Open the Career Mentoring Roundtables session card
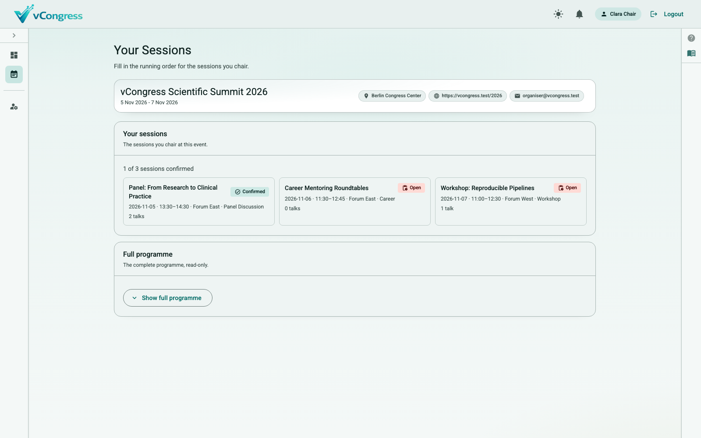Image resolution: width=701 pixels, height=438 pixels. [355, 201]
